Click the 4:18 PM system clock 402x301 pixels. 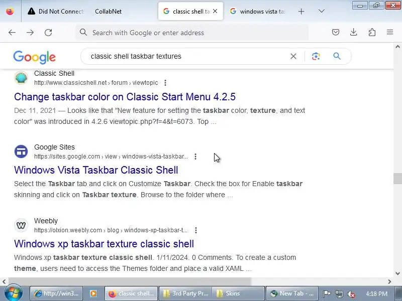click(x=376, y=293)
